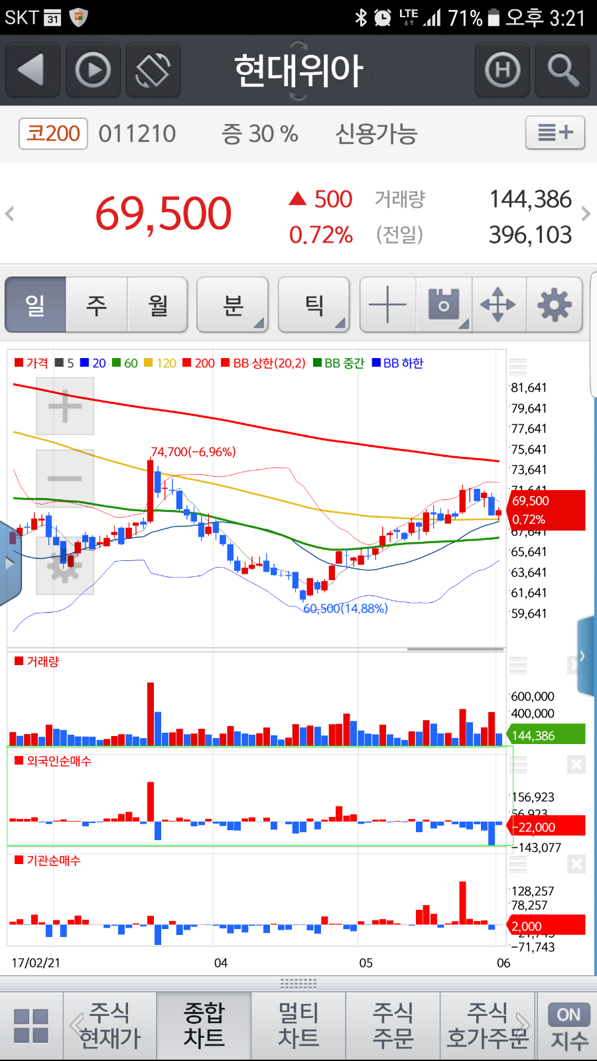This screenshot has width=597, height=1061.
Task: Open the 분 minute dropdown
Action: click(233, 305)
